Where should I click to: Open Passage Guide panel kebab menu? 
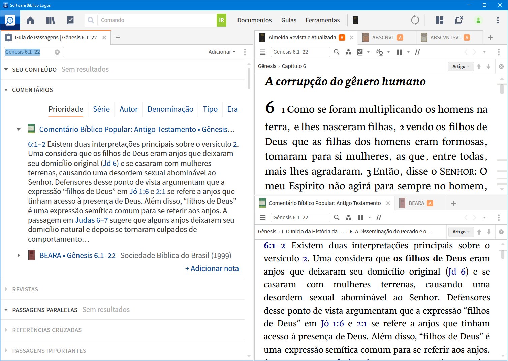[x=245, y=52]
